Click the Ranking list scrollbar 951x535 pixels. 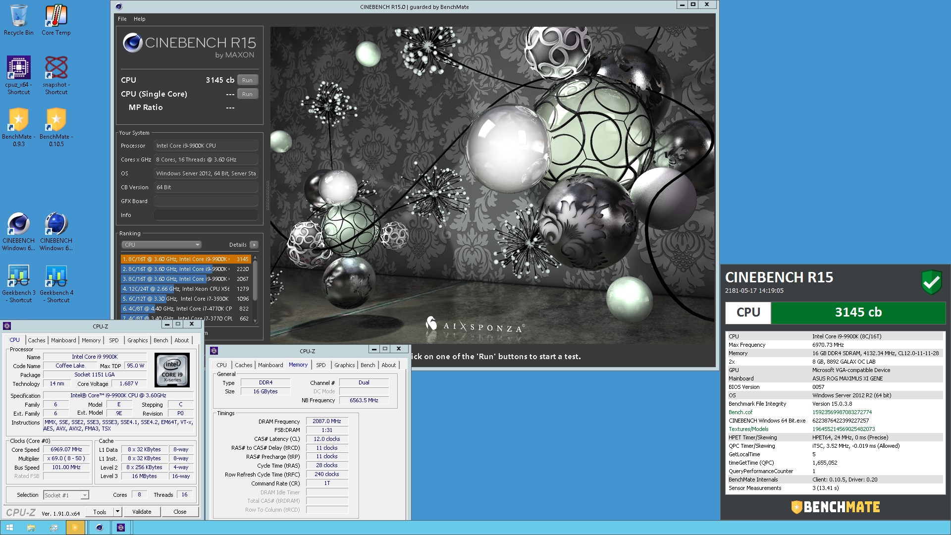click(255, 280)
